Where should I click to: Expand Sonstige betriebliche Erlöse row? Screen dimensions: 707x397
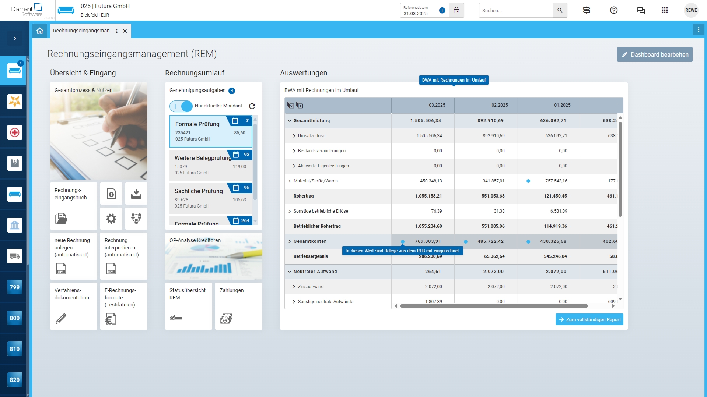point(290,211)
